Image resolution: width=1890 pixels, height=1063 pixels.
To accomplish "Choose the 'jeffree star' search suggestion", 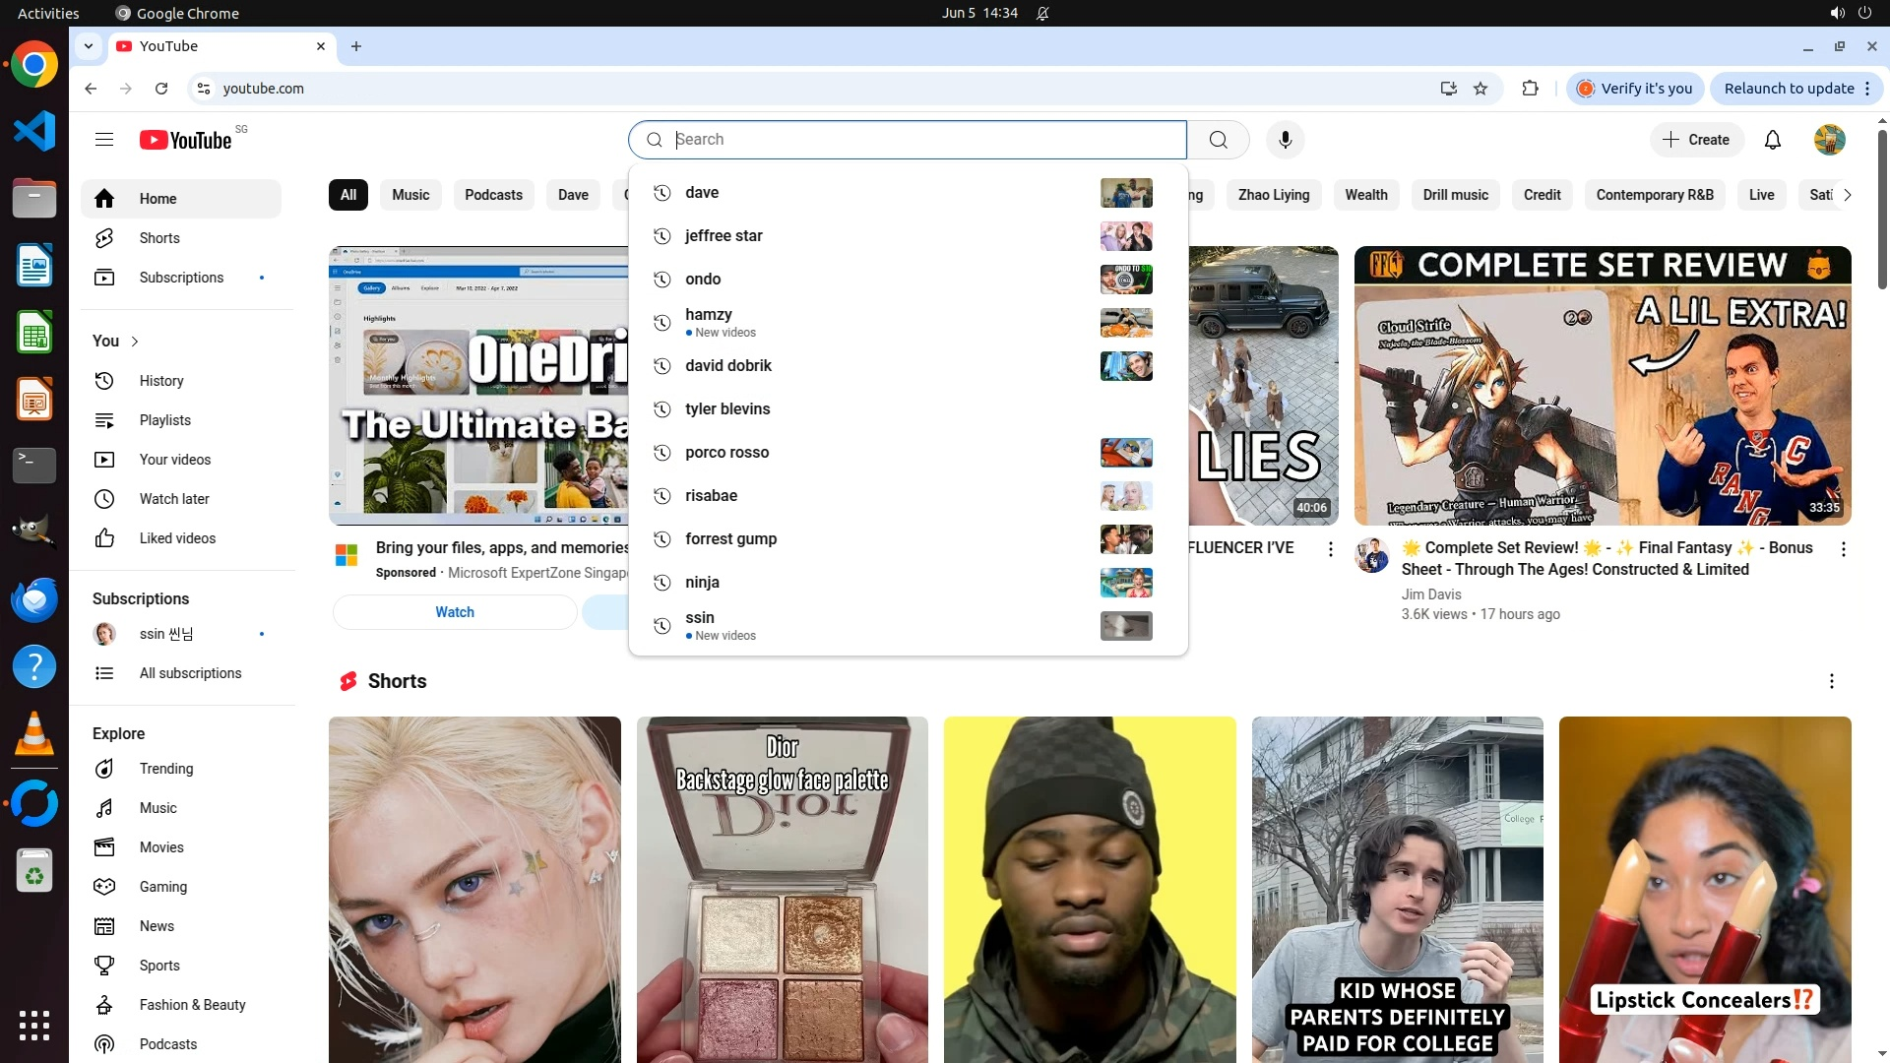I will (724, 236).
